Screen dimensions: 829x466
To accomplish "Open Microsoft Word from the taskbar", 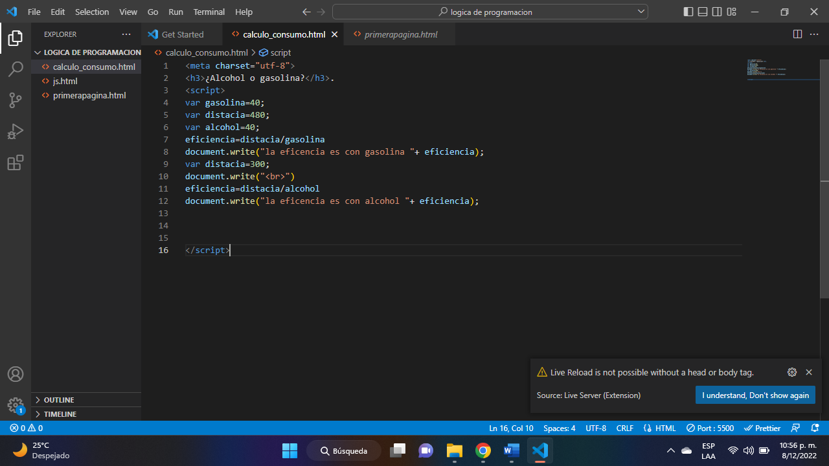I will pos(511,450).
